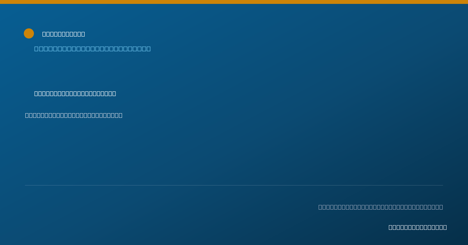Click the thin horizontal divider line

234,185
